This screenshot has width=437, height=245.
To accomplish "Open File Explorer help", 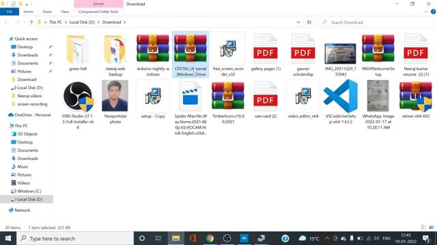I will click(433, 12).
